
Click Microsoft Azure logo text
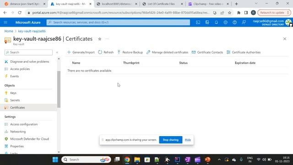[28, 22]
